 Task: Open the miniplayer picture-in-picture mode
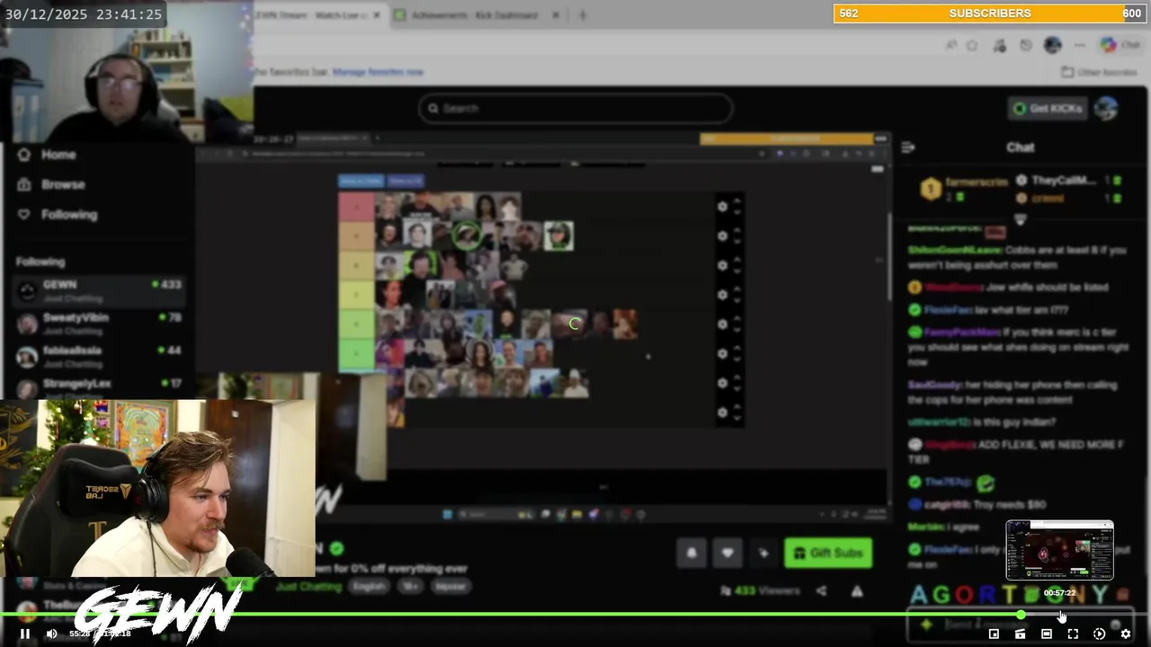click(x=994, y=634)
